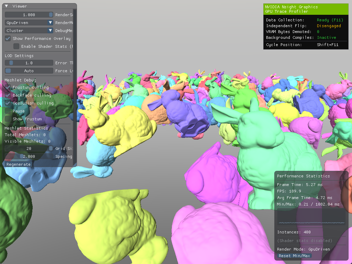Click the render scale slider showing 1.000
Screen dimensions: 352x264
(x=29, y=15)
